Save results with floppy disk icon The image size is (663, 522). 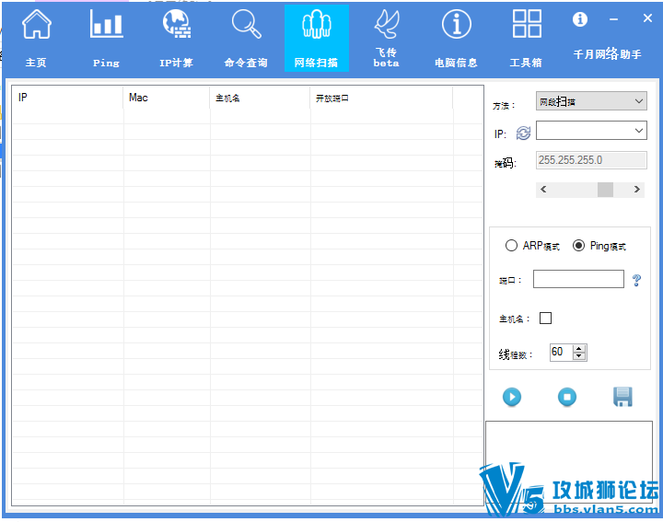(622, 397)
